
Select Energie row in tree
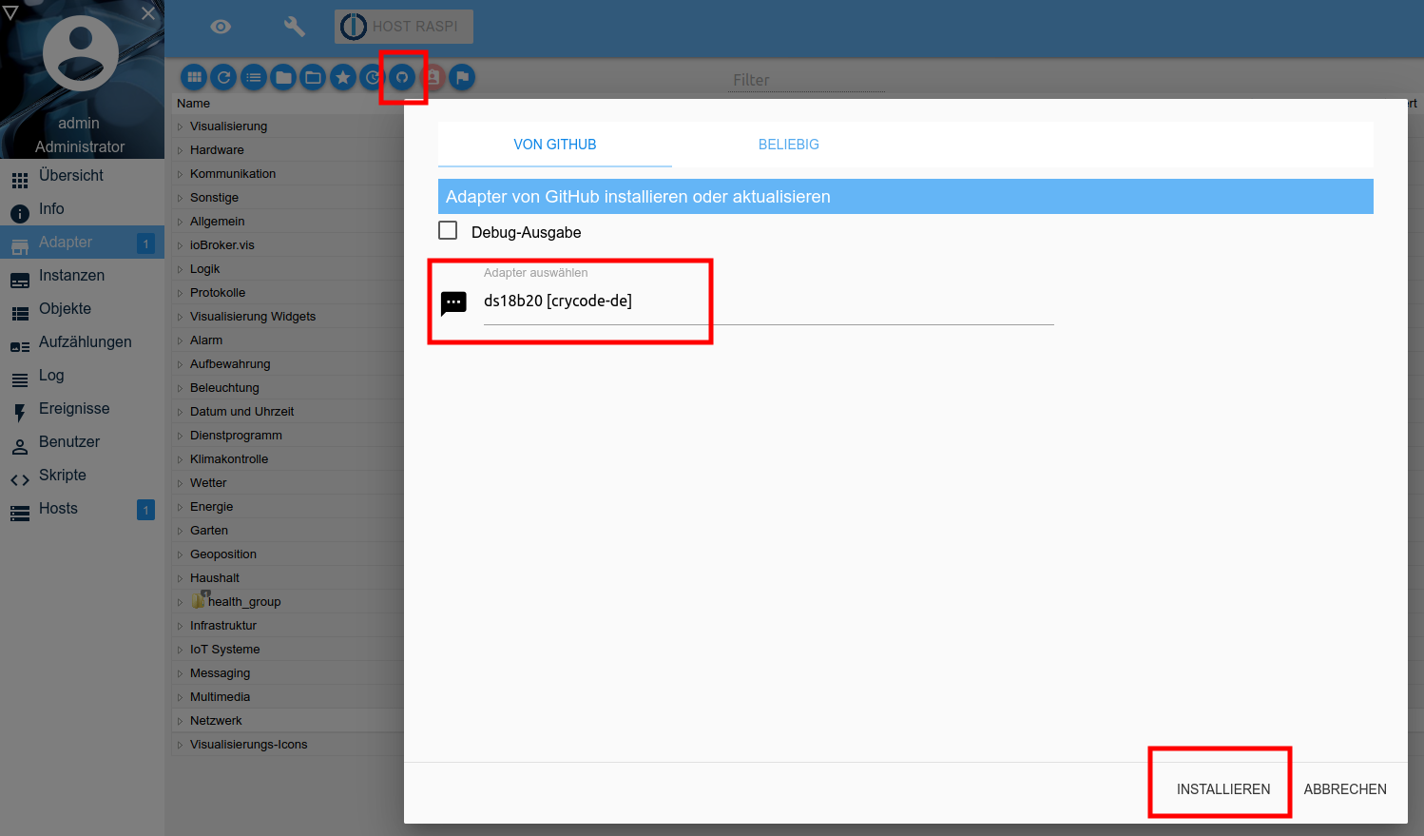click(x=289, y=507)
